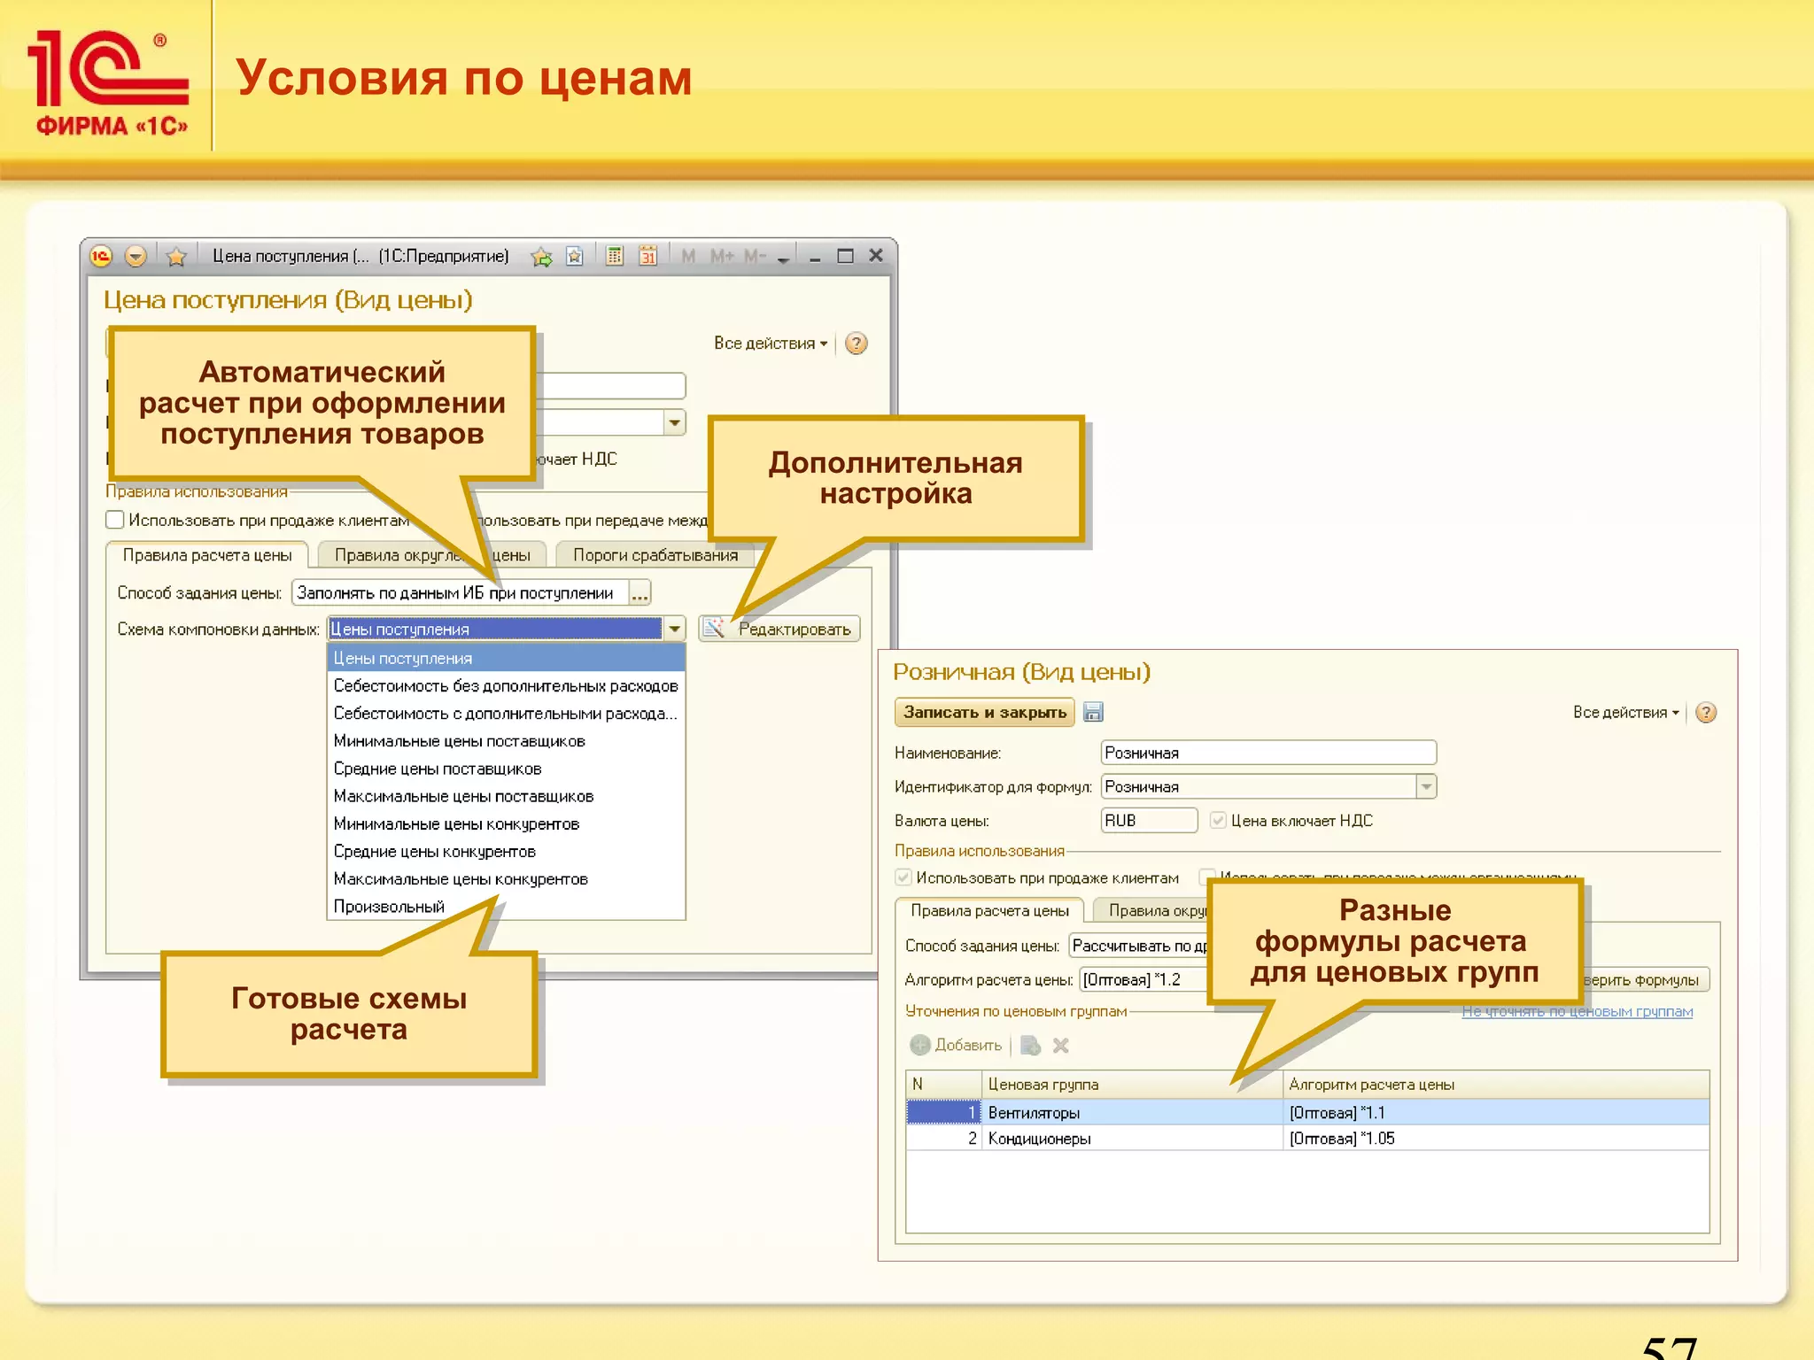Screen dimensions: 1814x1360
Task: Select Средние цены поставщиков from the list
Action: [x=438, y=769]
